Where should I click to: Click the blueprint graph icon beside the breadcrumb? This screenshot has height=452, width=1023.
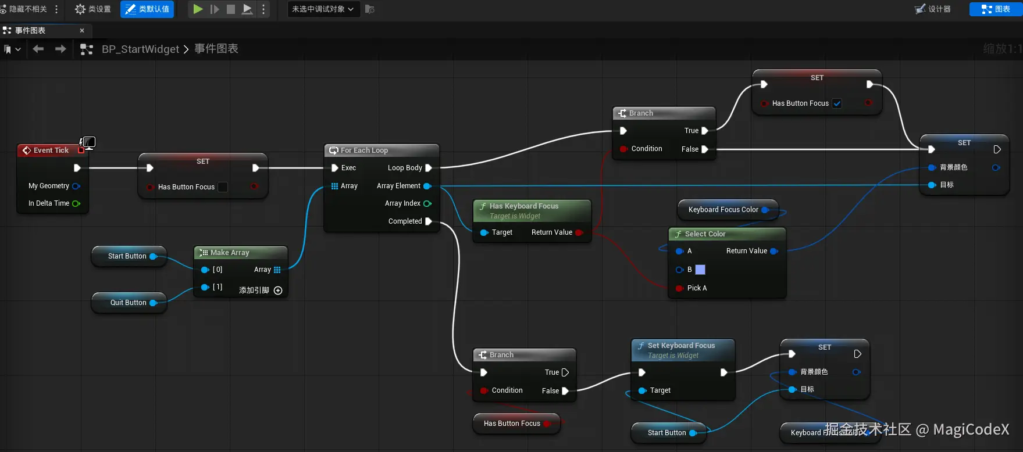click(x=87, y=49)
